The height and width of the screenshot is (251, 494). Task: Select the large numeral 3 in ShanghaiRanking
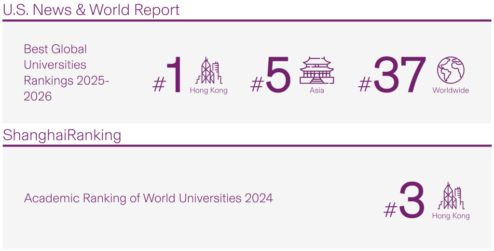[x=412, y=200]
